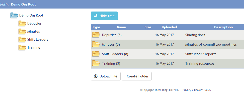Screen dimensions: 244x96
Task: Click the Deputies folder icon in tree
Action: point(22,23)
